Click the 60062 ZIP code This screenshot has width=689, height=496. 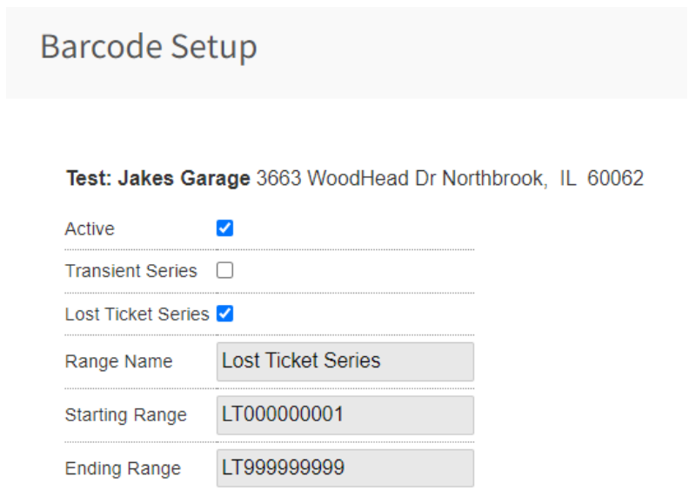click(x=615, y=179)
